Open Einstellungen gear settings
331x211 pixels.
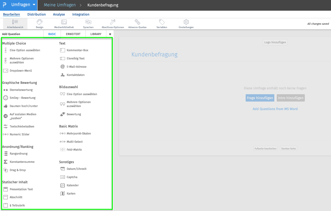[186, 24]
